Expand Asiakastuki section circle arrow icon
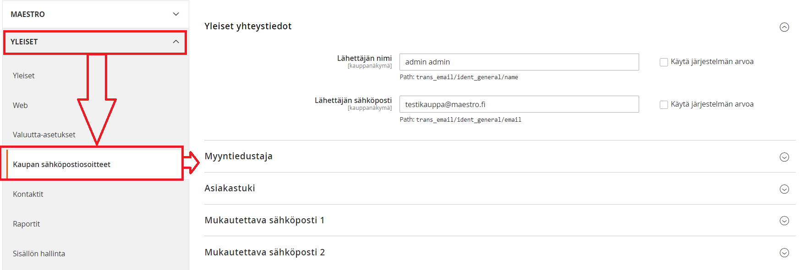Viewport: 805px width, 270px height. point(784,189)
